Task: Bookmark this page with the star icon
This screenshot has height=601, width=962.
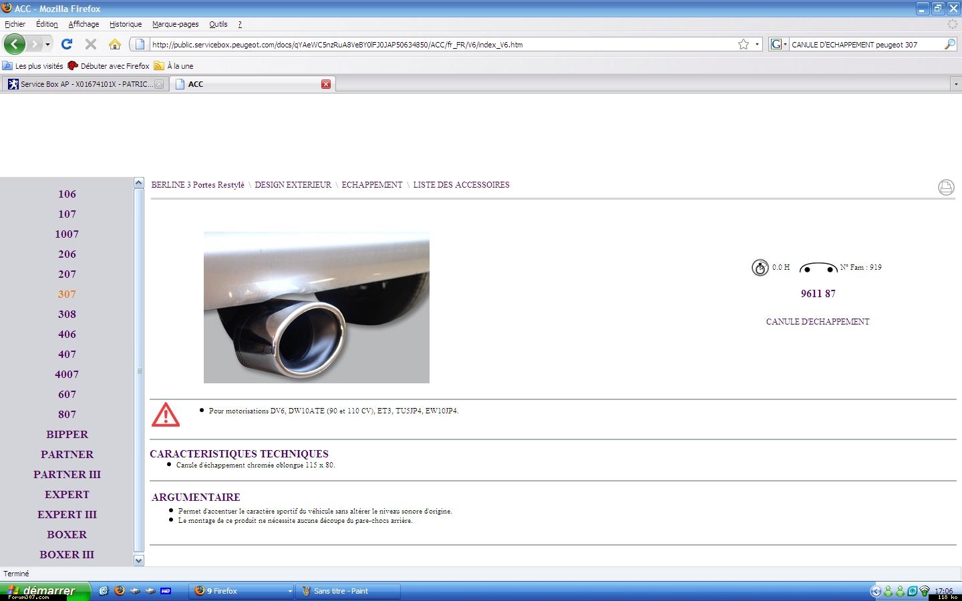Action: pyautogui.click(x=744, y=45)
